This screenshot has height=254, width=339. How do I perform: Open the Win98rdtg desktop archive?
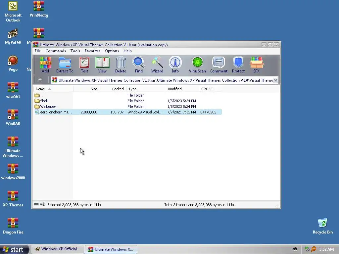tap(39, 9)
